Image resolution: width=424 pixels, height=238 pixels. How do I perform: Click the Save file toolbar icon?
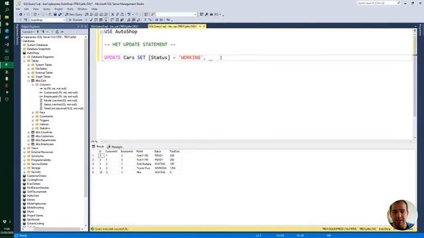click(55, 15)
